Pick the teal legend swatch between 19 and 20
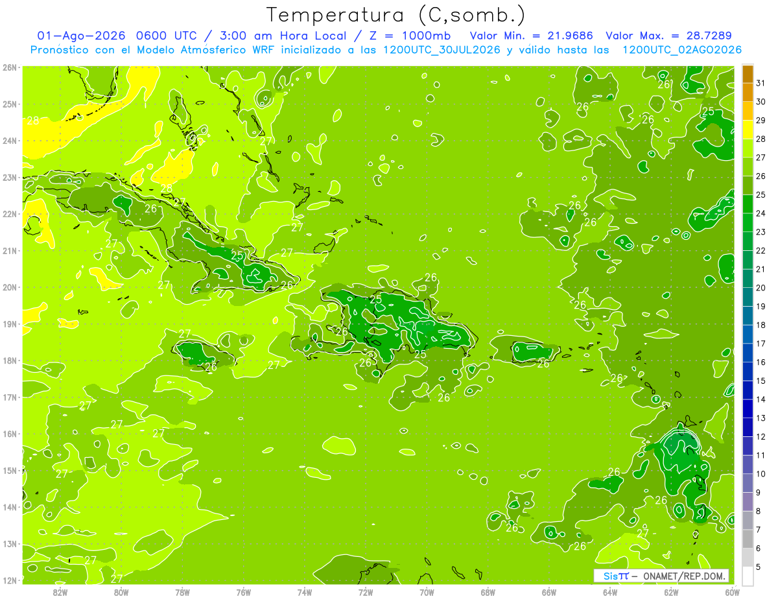This screenshot has height=601, width=778. [748, 297]
